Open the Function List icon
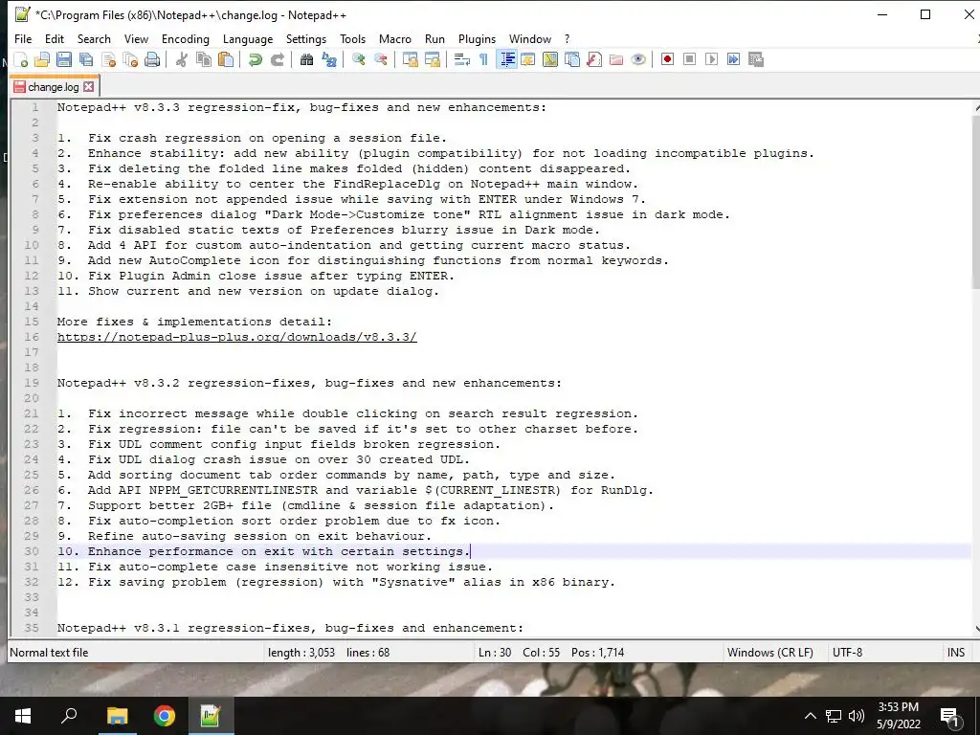Image resolution: width=980 pixels, height=735 pixels. pos(594,59)
